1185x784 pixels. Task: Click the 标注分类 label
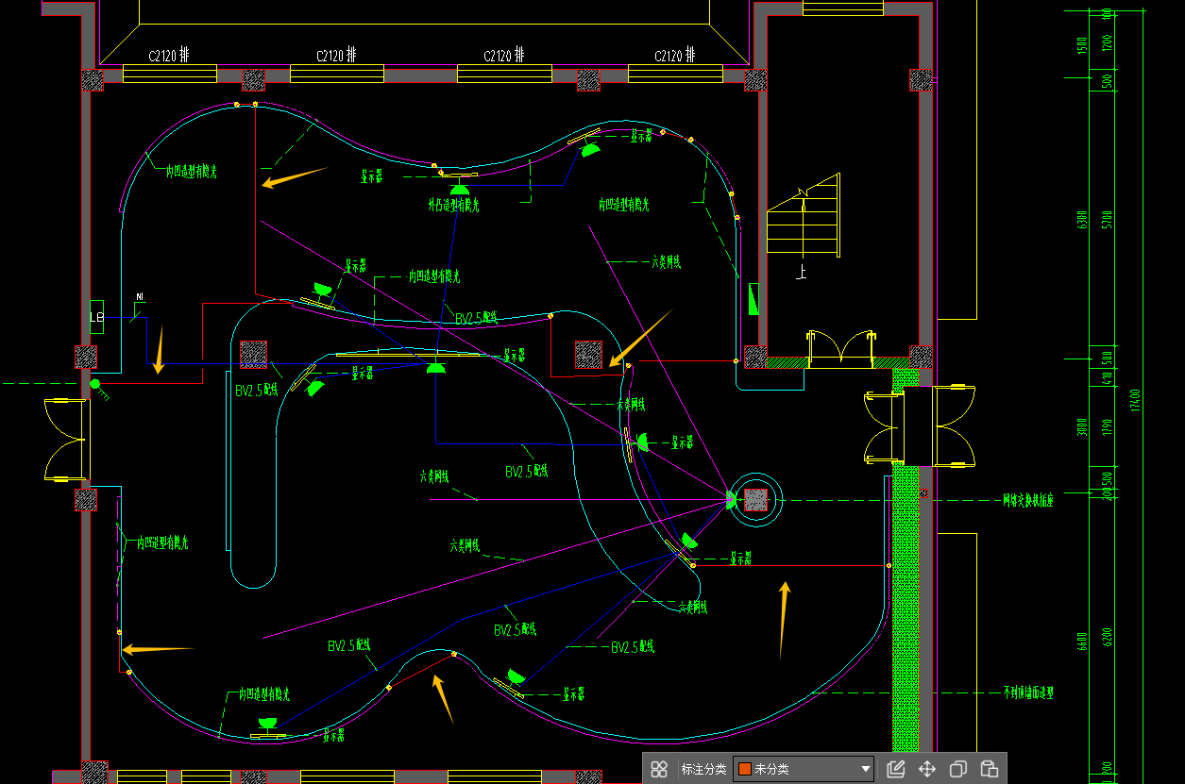point(703,769)
